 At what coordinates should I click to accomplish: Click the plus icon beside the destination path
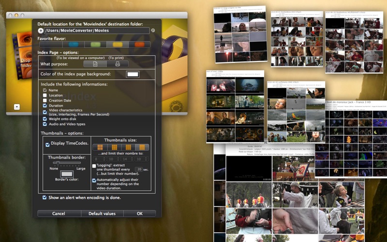pyautogui.click(x=41, y=30)
